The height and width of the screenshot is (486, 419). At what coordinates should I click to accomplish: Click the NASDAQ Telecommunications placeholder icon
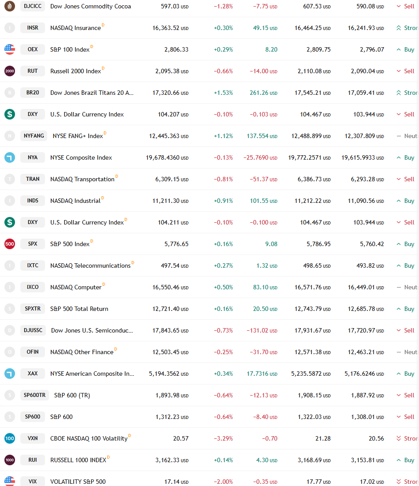[x=10, y=265]
